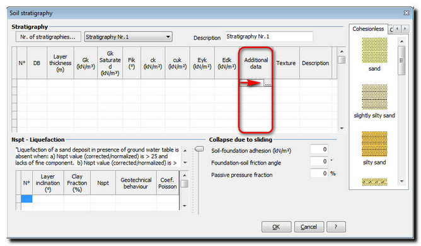Show previous texture tab with left arrow
The image size is (421, 246).
tap(398, 28)
